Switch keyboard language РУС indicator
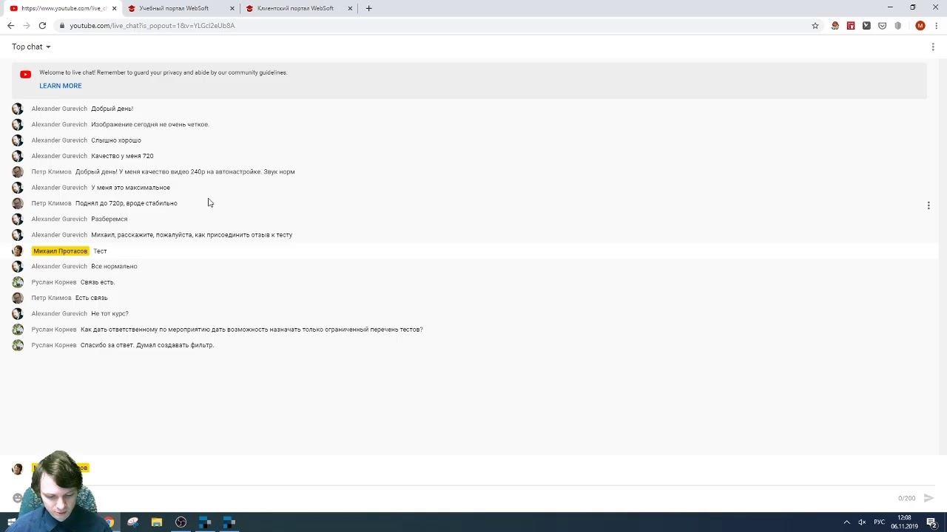The height and width of the screenshot is (532, 947). pyautogui.click(x=879, y=522)
